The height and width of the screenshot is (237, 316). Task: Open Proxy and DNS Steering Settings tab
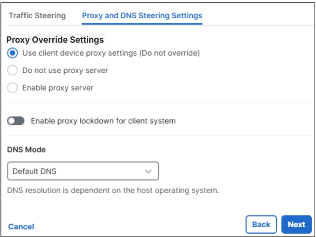pos(142,16)
